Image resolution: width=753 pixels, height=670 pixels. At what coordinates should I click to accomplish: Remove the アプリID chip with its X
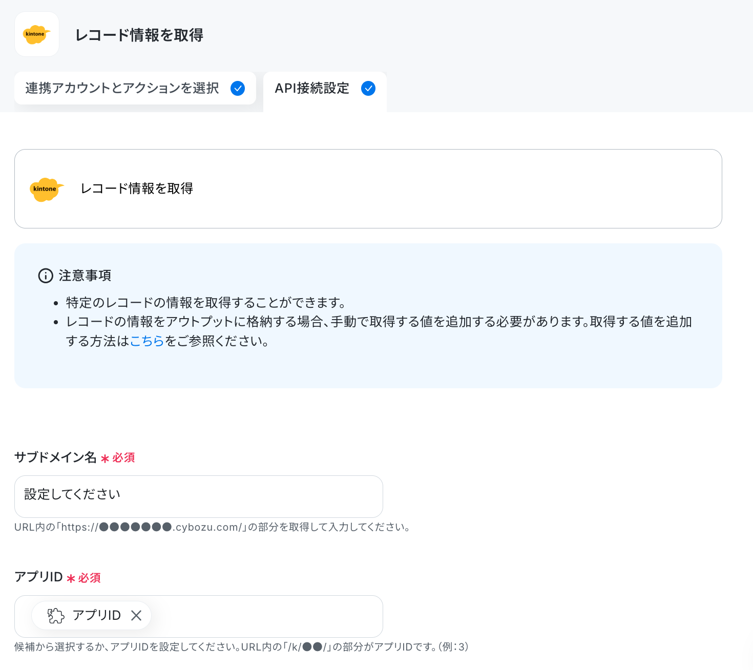click(136, 615)
